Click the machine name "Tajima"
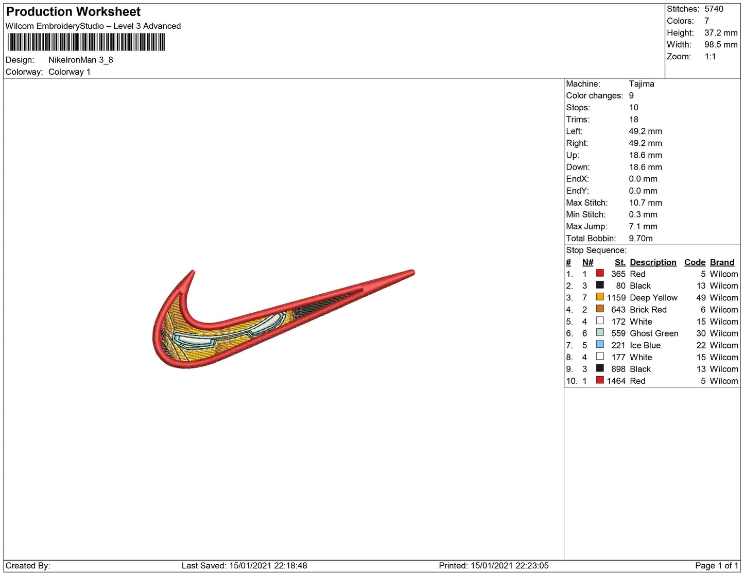Viewport: 744px width, 573px height. click(642, 84)
